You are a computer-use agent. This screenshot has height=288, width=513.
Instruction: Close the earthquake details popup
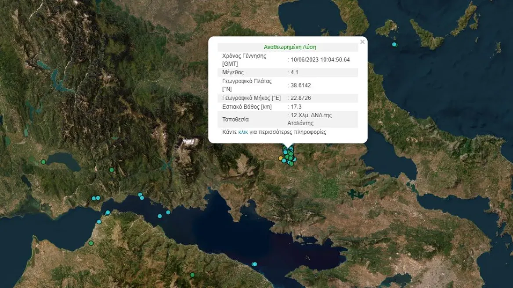point(362,42)
